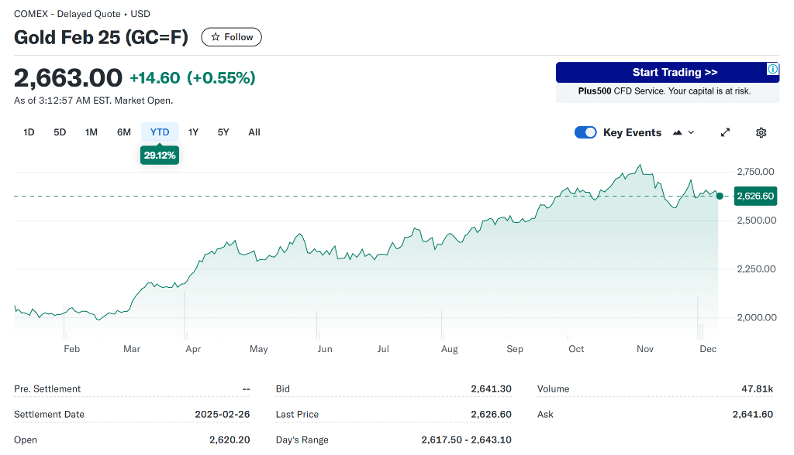
Task: View the 5Y chart range
Action: pos(223,132)
